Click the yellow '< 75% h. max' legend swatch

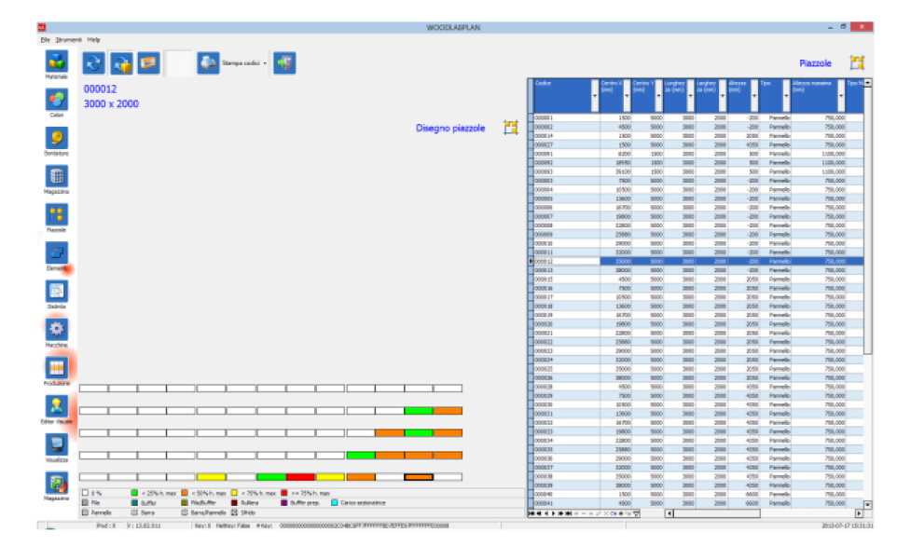pos(234,493)
